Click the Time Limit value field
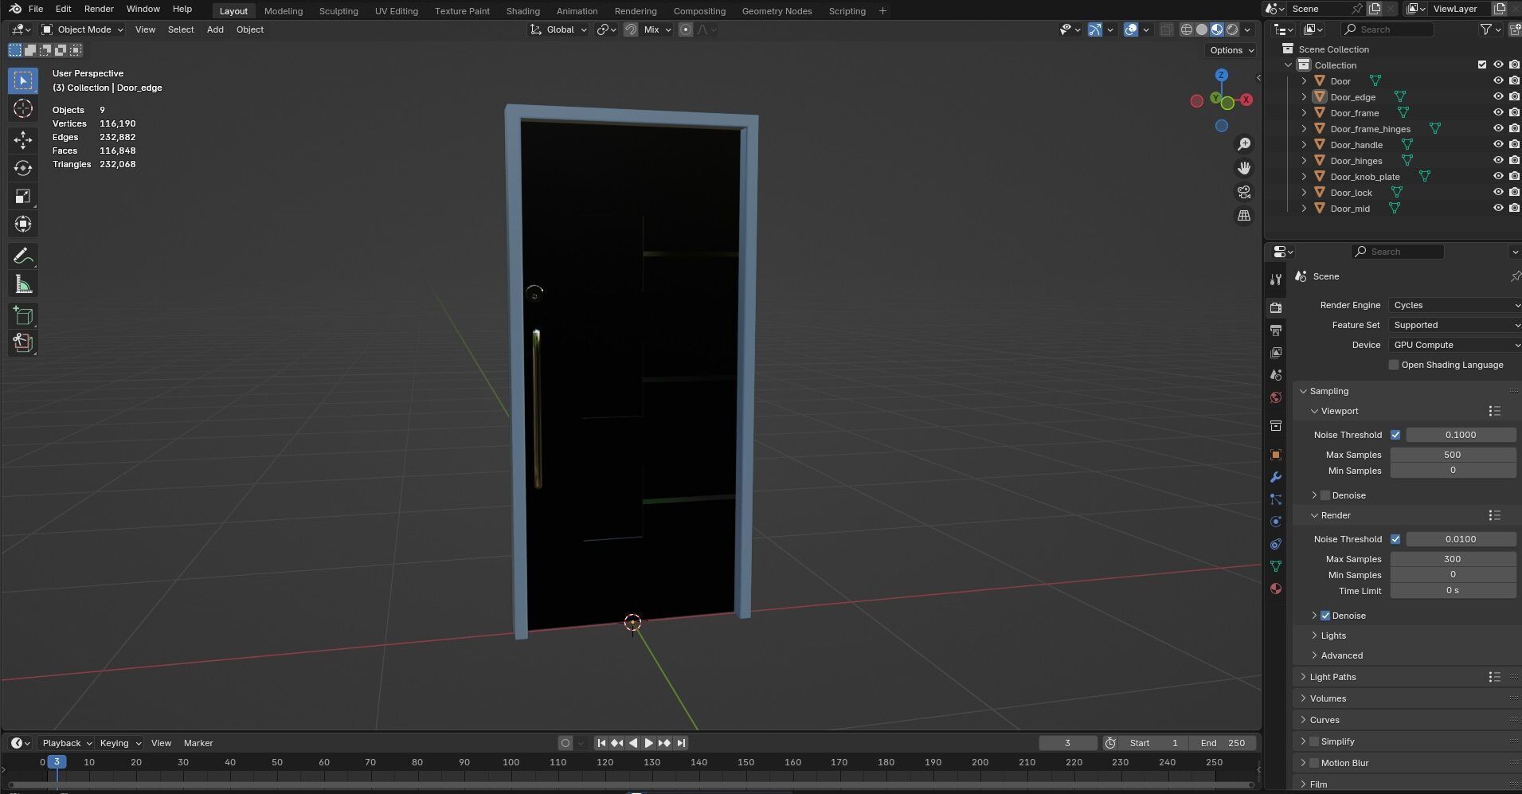Viewport: 1522px width, 794px height. click(1453, 591)
